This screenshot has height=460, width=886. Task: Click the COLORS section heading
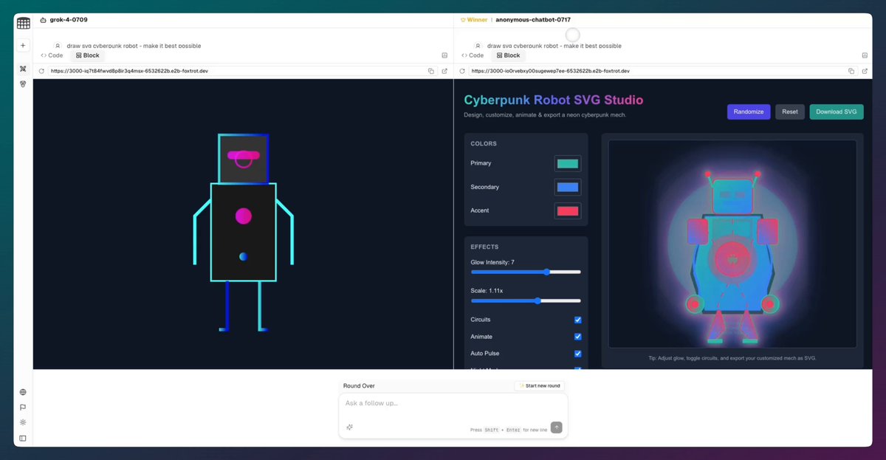[x=484, y=143]
